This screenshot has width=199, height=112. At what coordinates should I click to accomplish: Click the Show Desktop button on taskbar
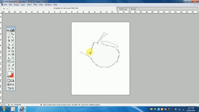(x=198, y=109)
